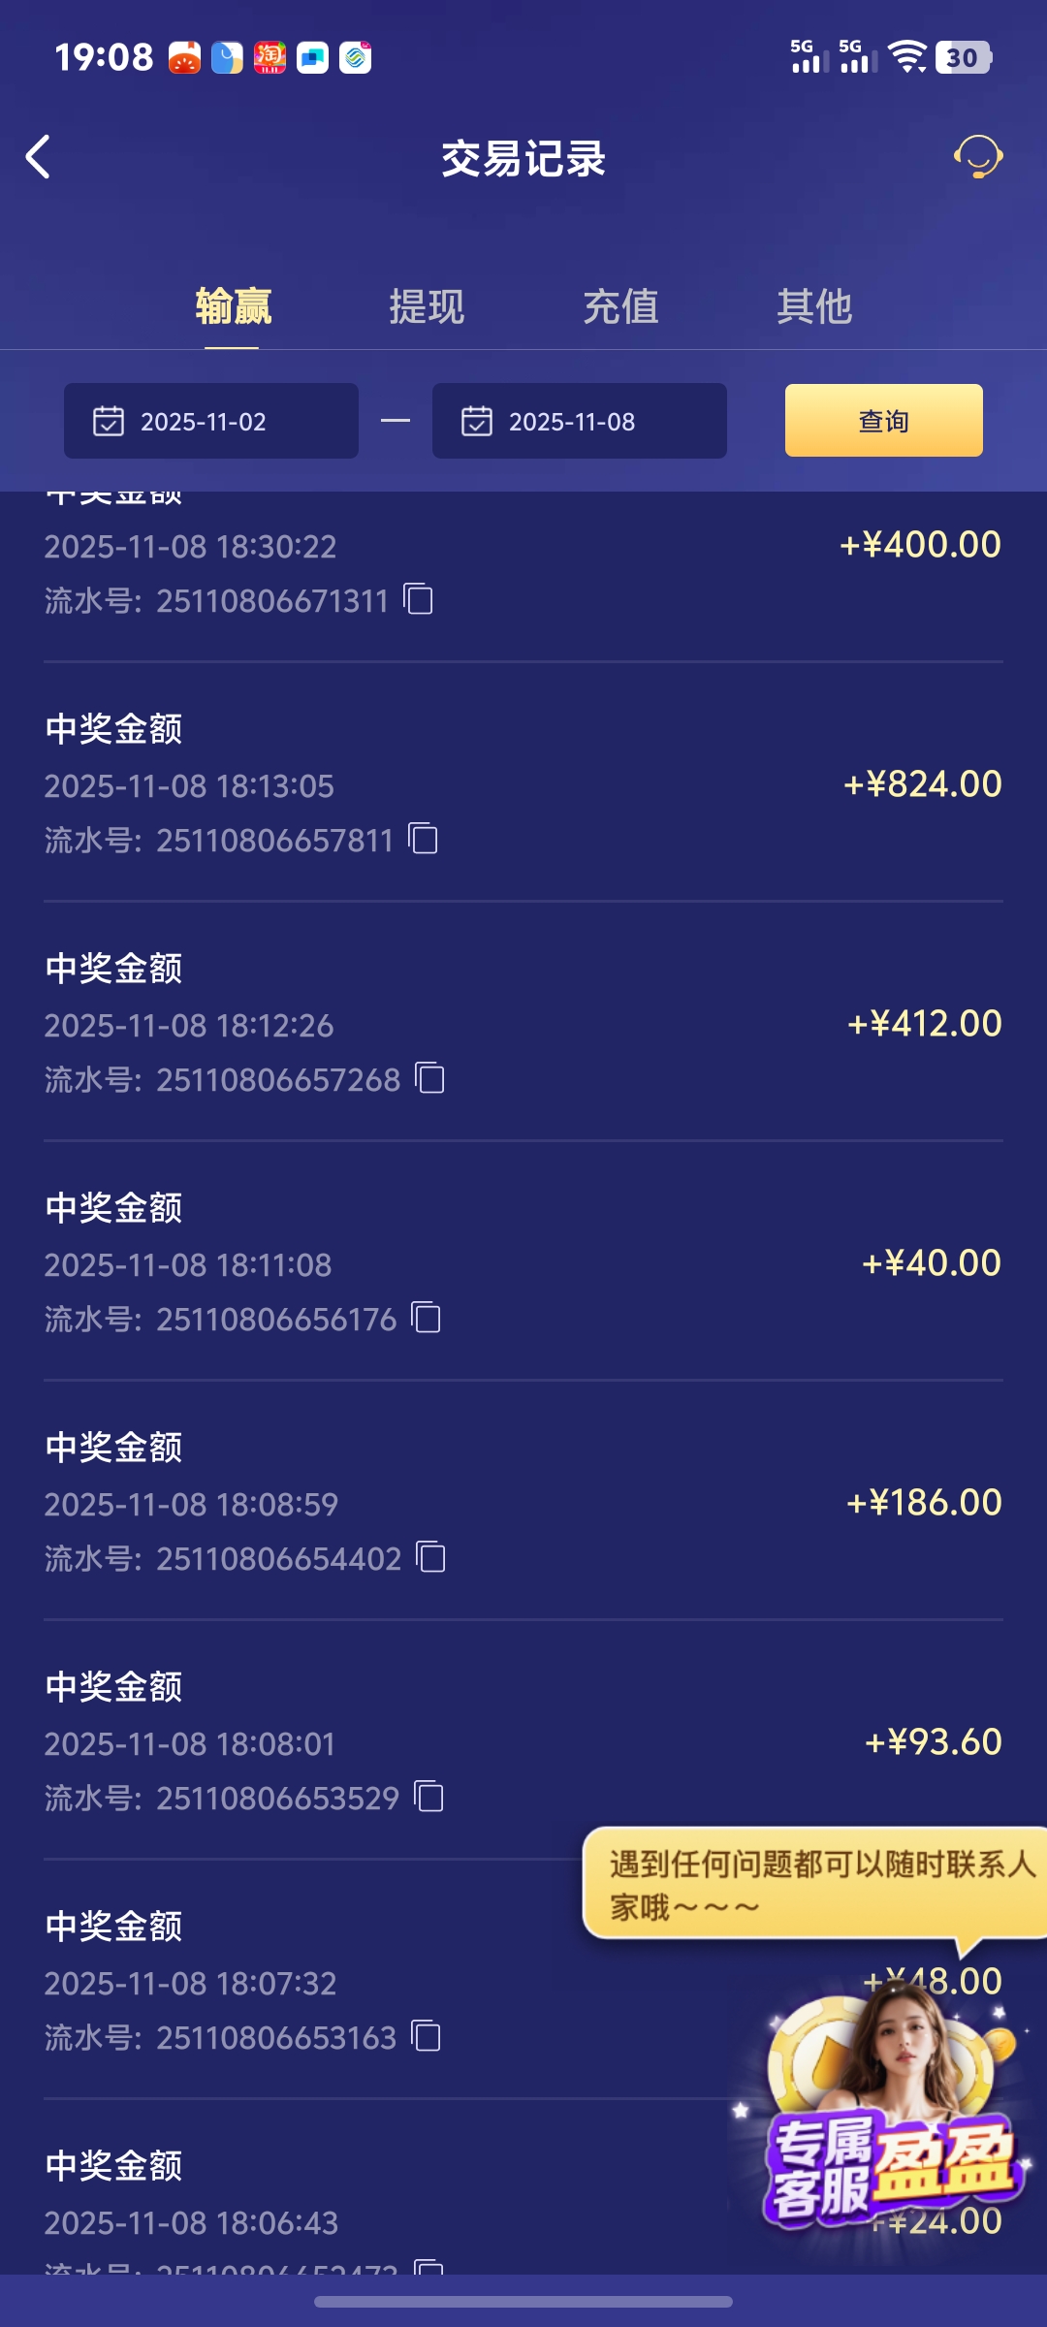Open customer service headset icon
The height and width of the screenshot is (2327, 1047).
pos(977,157)
